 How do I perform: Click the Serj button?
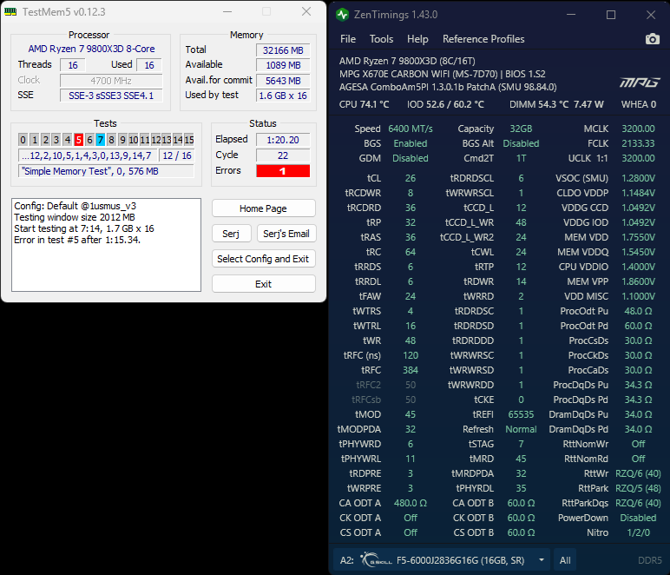[x=231, y=234]
